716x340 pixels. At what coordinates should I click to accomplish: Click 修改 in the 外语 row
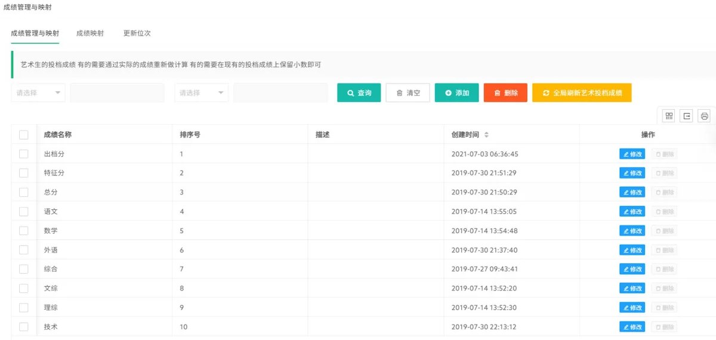[632, 250]
